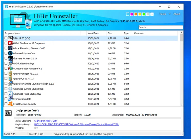Click the ABBYY FineReader red eye icon
The width and height of the screenshot is (192, 140).
10,43
